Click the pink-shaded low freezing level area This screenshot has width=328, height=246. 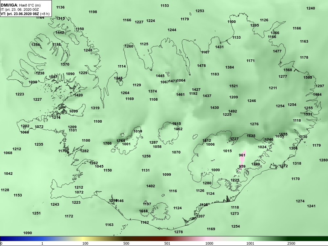[x=242, y=161]
